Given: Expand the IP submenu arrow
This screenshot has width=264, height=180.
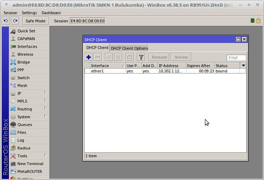Looking at the screenshot, I should (45, 93).
